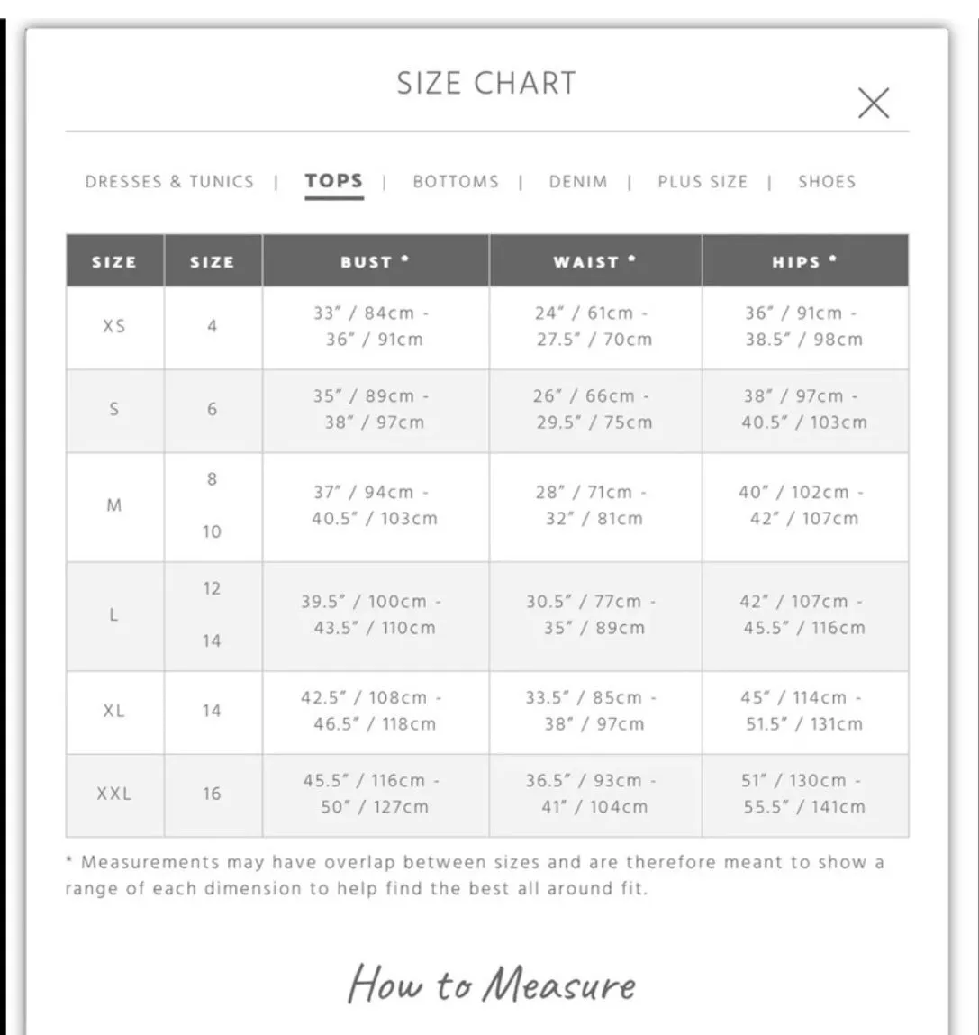Switch to Plus Size tab

[x=703, y=182]
